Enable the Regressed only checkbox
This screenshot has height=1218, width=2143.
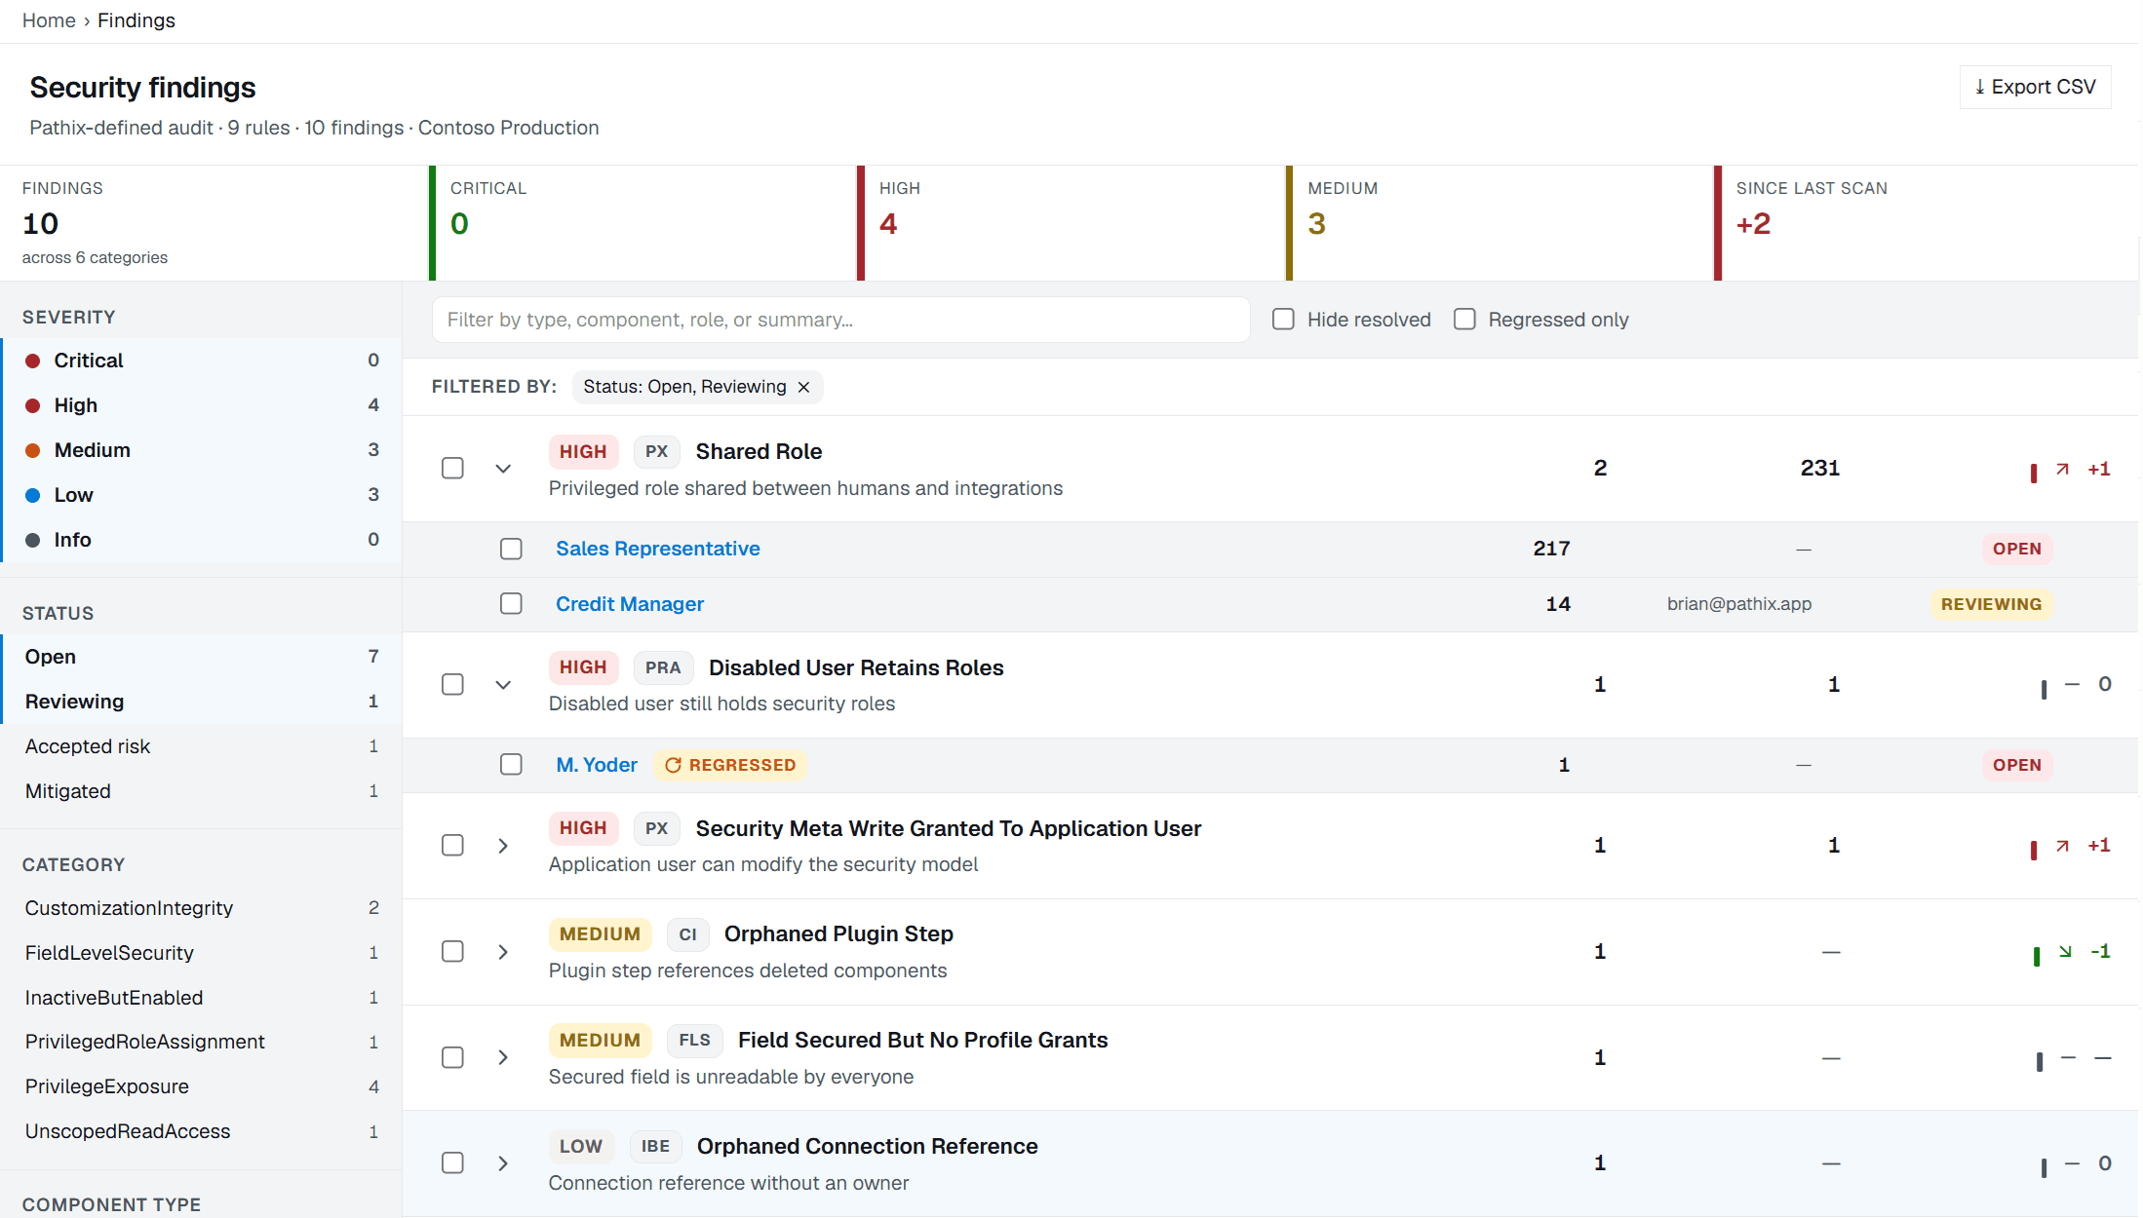1464,320
